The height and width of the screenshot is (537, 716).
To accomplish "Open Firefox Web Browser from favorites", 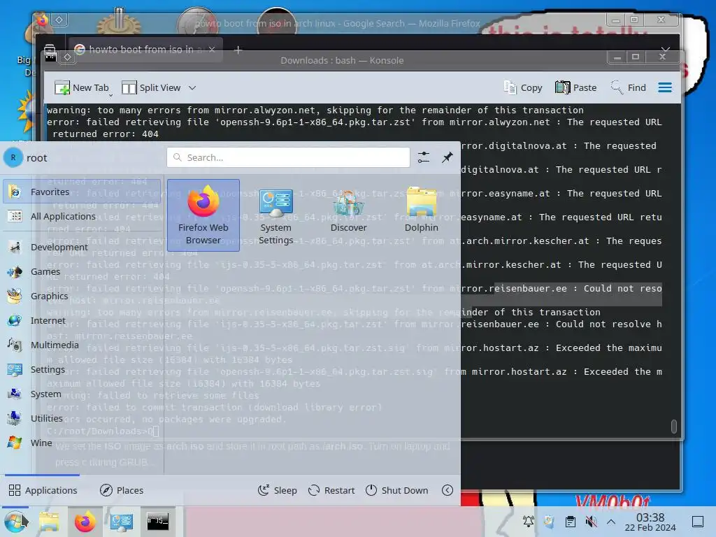I will tap(203, 215).
